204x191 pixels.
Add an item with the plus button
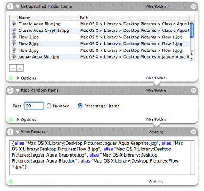(13, 68)
